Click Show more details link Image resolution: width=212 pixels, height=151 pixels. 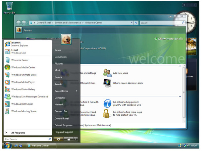[x=169, y=39]
